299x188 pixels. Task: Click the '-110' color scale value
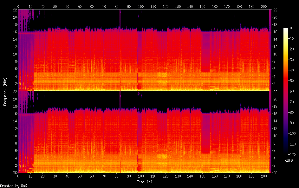(292, 144)
